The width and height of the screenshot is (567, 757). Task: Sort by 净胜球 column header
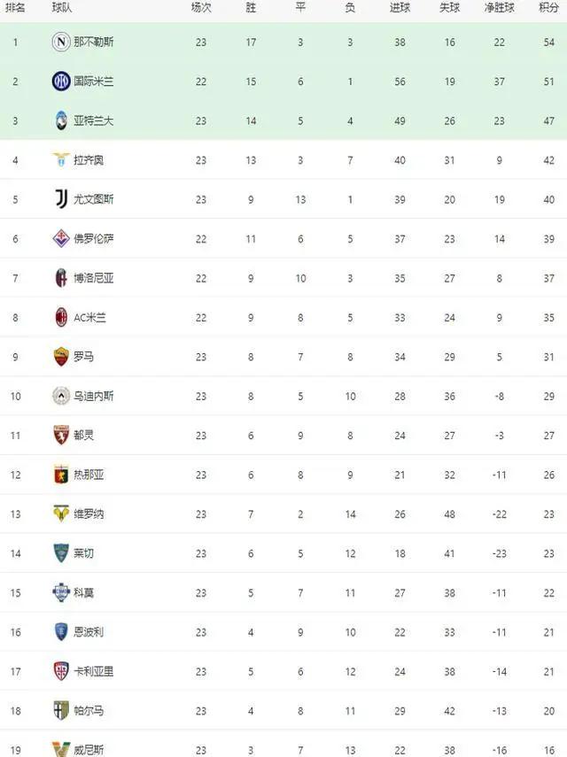pyautogui.click(x=500, y=7)
